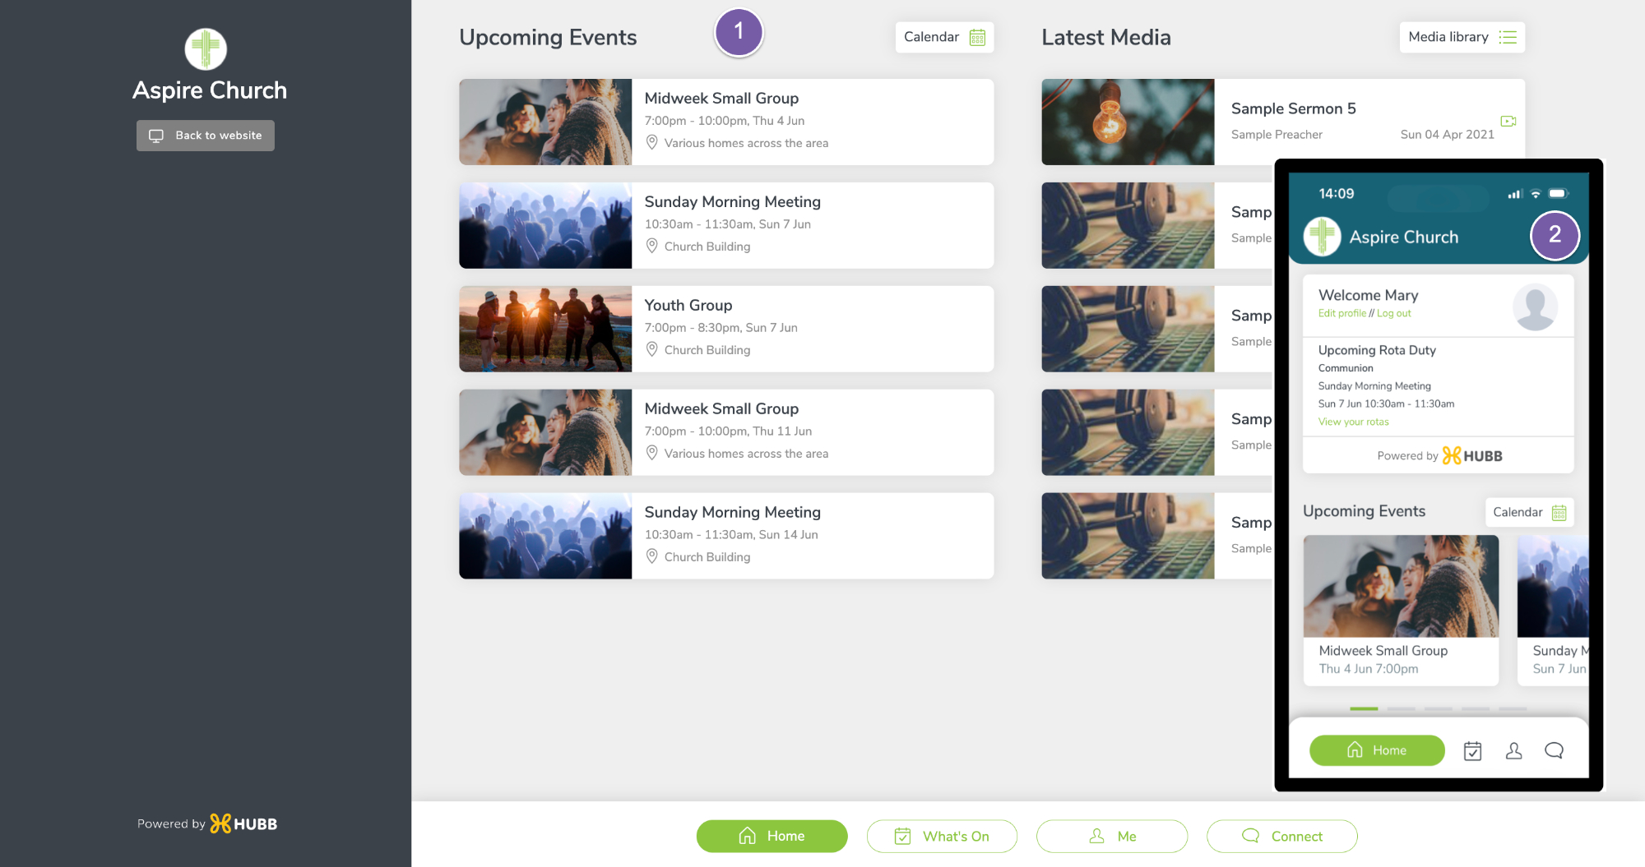Viewport: 1645px width, 867px height.
Task: Click Mary's profile avatar in mobile preview
Action: coord(1535,307)
